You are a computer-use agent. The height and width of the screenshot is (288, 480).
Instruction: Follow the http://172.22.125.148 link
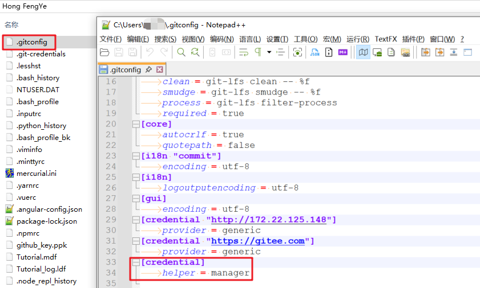268,220
